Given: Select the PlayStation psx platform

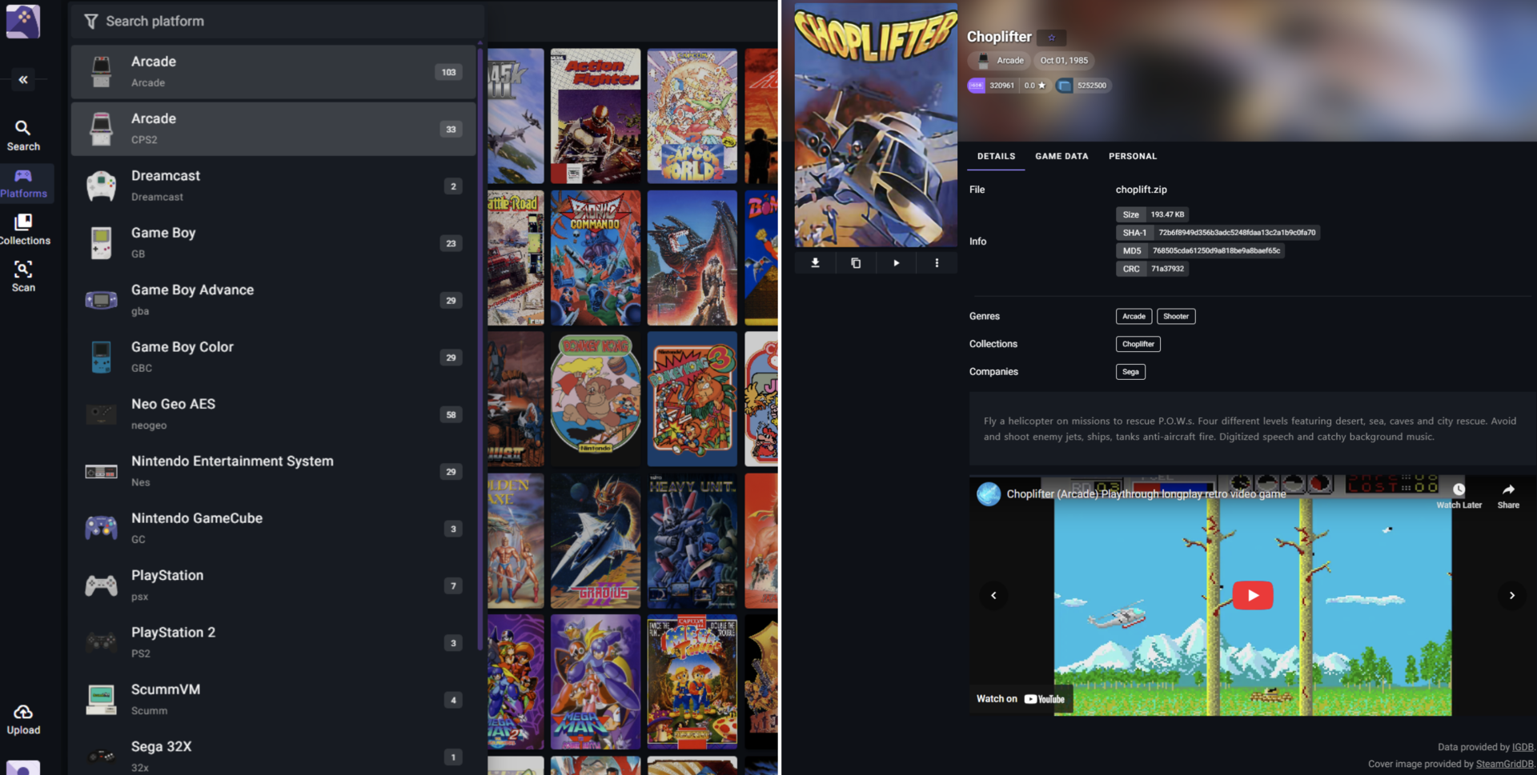Looking at the screenshot, I should (x=273, y=585).
